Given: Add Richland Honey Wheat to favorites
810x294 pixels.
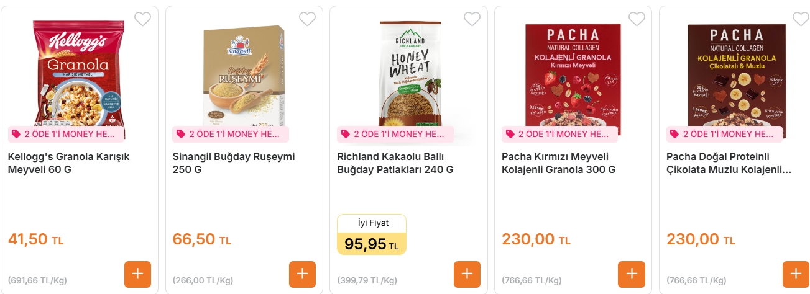Looking at the screenshot, I should pos(472,19).
